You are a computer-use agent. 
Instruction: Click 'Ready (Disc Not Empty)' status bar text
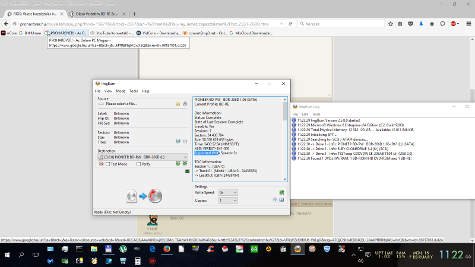pyautogui.click(x=112, y=212)
